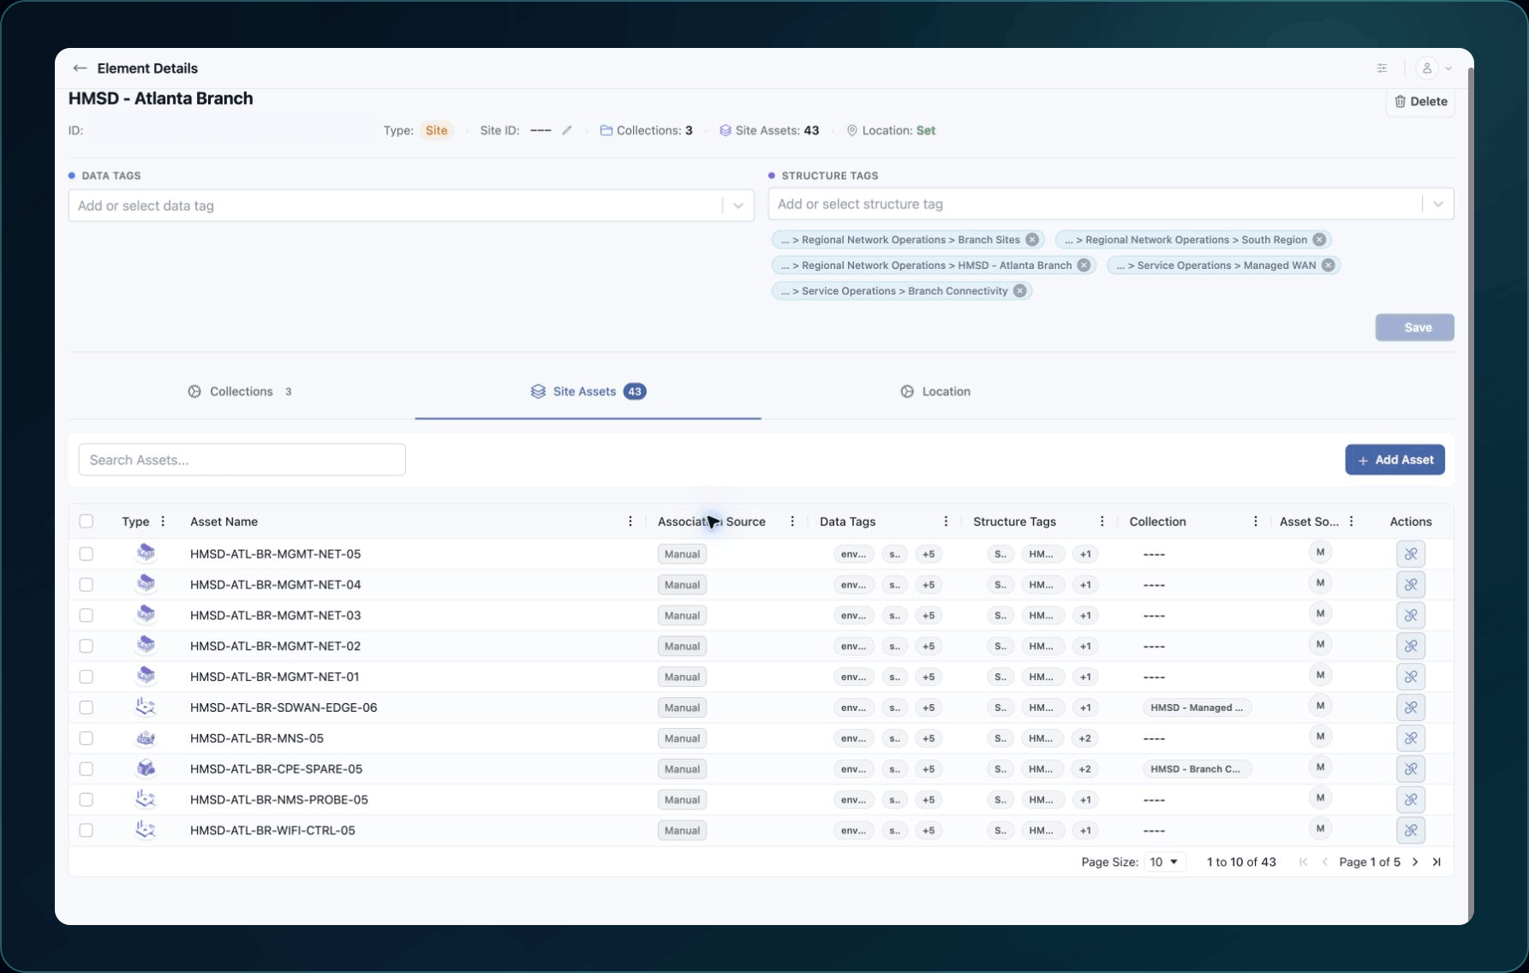Click type icon for HMSD-ATL-BR-MNS-05
Viewport: 1529px width, 973px height.
pos(146,738)
